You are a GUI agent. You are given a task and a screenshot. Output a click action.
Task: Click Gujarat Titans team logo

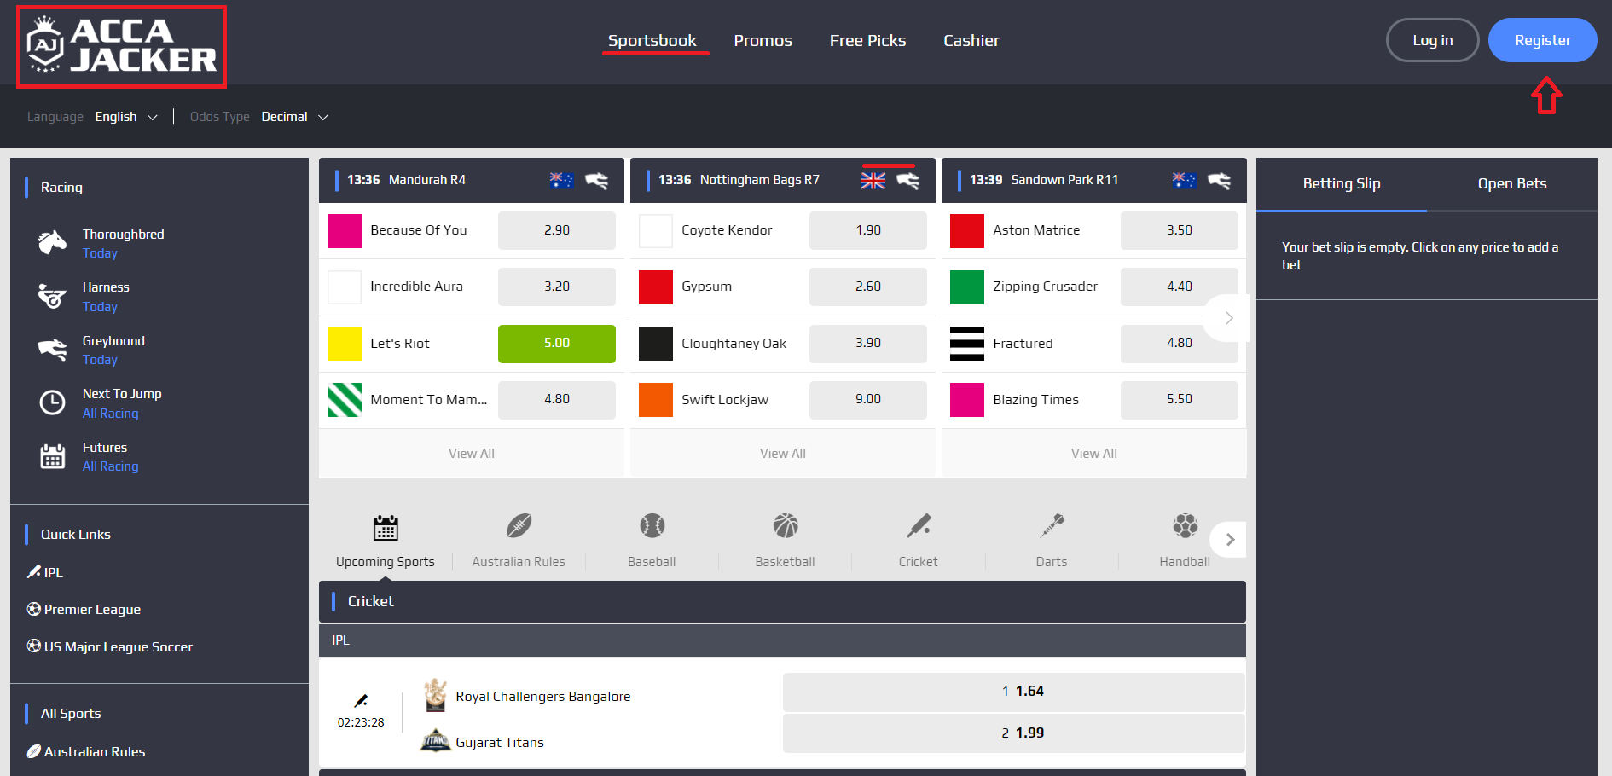(x=436, y=740)
